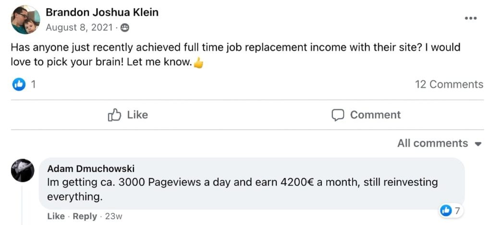The image size is (492, 225).
Task: Show the 12 Comments list
Action: (449, 85)
